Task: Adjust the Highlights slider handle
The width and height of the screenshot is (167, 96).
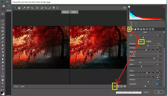Action: (134, 54)
